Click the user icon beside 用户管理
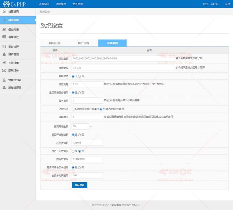The image size is (233, 210). [4, 54]
